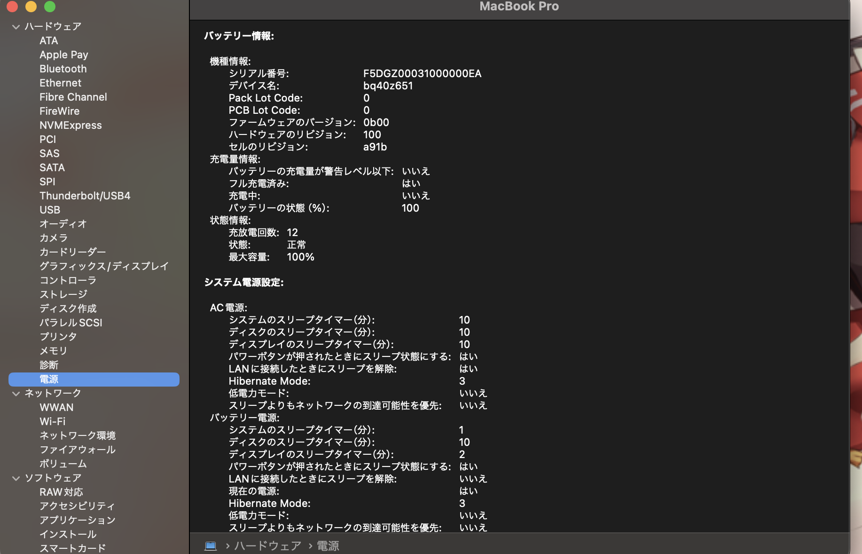Viewport: 862px width, 554px height.
Task: Select 診断 in the sidebar
Action: pyautogui.click(x=49, y=365)
